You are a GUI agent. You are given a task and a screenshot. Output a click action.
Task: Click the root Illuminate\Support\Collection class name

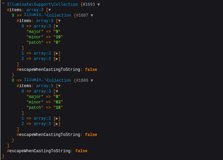pos(42,5)
